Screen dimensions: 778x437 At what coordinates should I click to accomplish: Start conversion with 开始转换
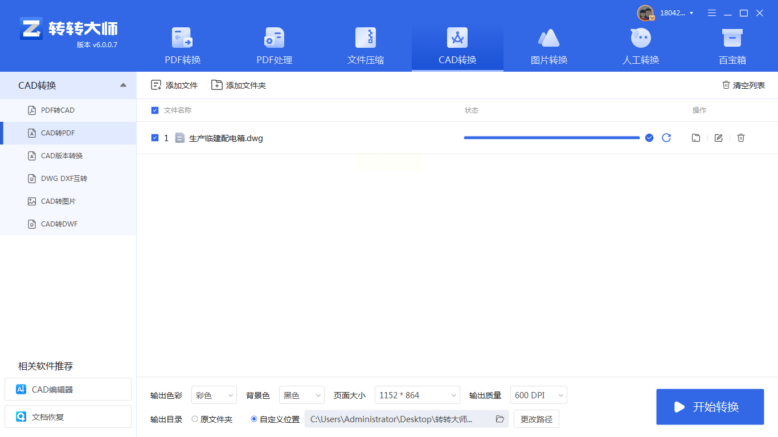tap(710, 407)
